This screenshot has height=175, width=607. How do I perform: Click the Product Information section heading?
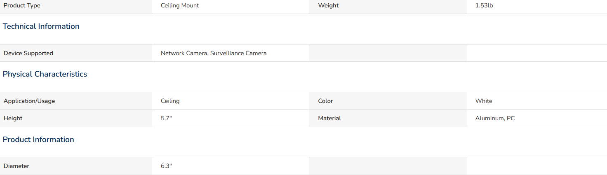pyautogui.click(x=38, y=140)
